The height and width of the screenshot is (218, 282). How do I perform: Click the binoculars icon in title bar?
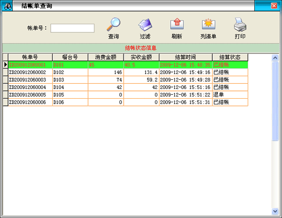point(8,6)
